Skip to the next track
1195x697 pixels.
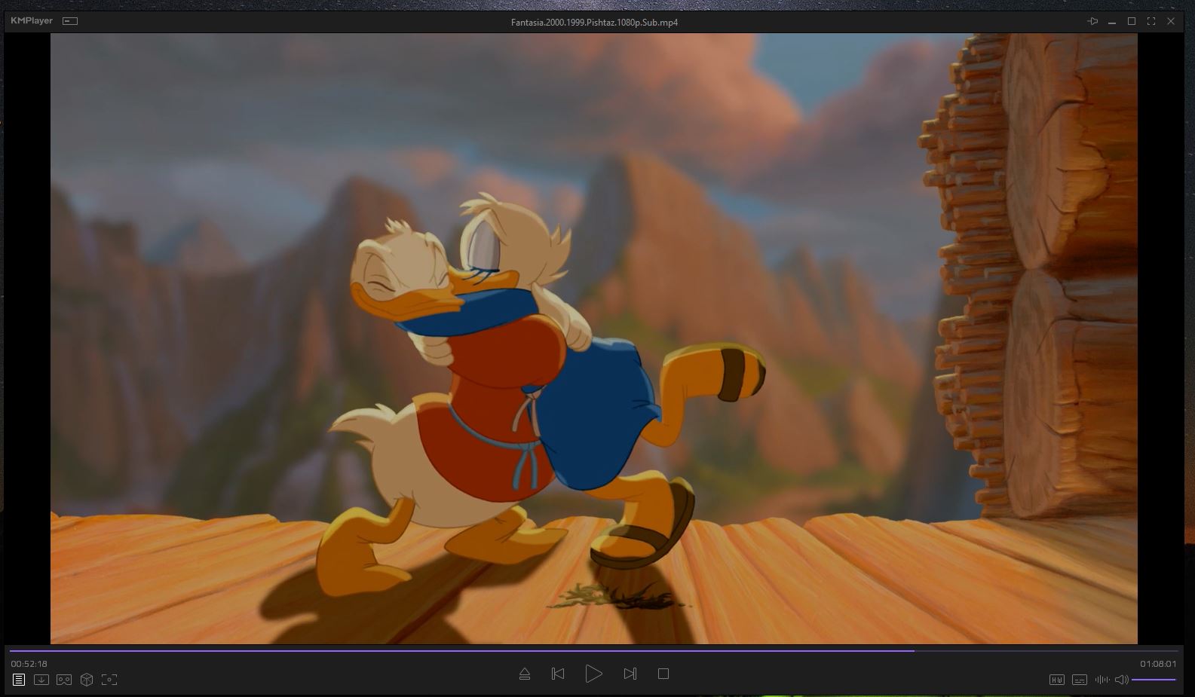point(630,674)
